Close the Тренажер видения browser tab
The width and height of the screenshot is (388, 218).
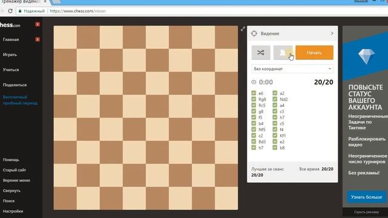[45, 1]
